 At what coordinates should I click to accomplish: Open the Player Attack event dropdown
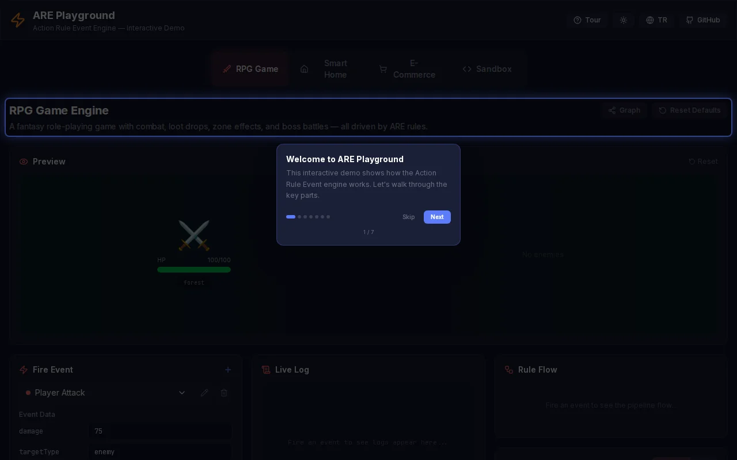(x=105, y=393)
